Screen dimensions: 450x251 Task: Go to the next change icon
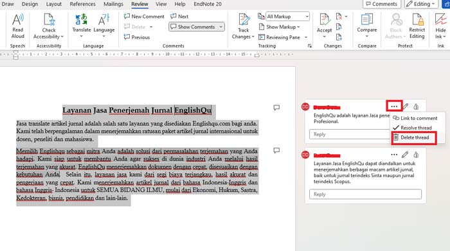tap(339, 37)
